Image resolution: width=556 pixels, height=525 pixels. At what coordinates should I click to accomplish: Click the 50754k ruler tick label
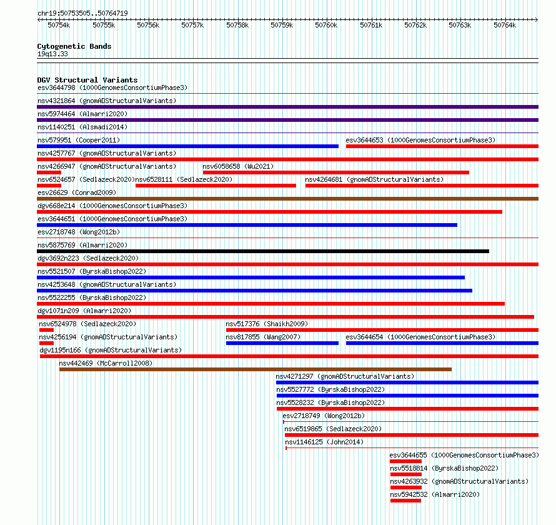point(59,25)
